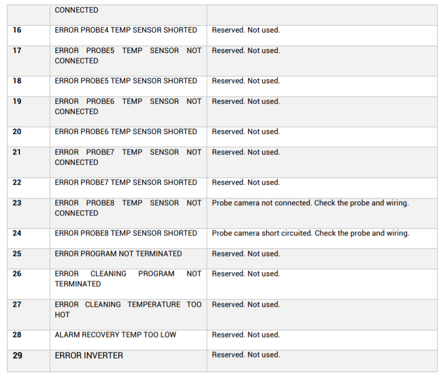
Task: Click ERROR PROGRAM NOT TERMINATED entry
Action: coord(118,254)
